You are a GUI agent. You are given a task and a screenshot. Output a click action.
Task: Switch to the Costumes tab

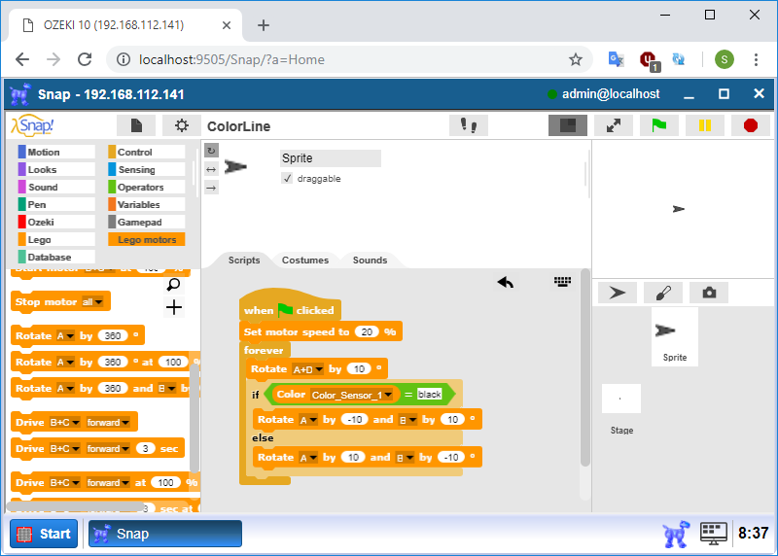pyautogui.click(x=305, y=260)
